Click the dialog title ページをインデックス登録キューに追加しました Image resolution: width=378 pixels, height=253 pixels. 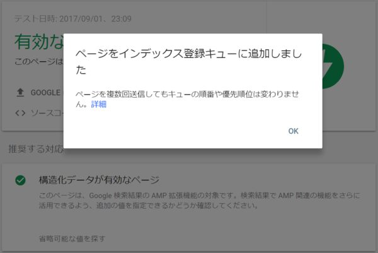[189, 62]
